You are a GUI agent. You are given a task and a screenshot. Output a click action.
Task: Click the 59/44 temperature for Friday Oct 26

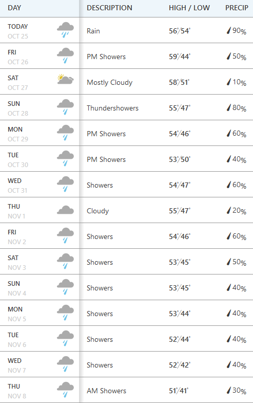pyautogui.click(x=180, y=57)
